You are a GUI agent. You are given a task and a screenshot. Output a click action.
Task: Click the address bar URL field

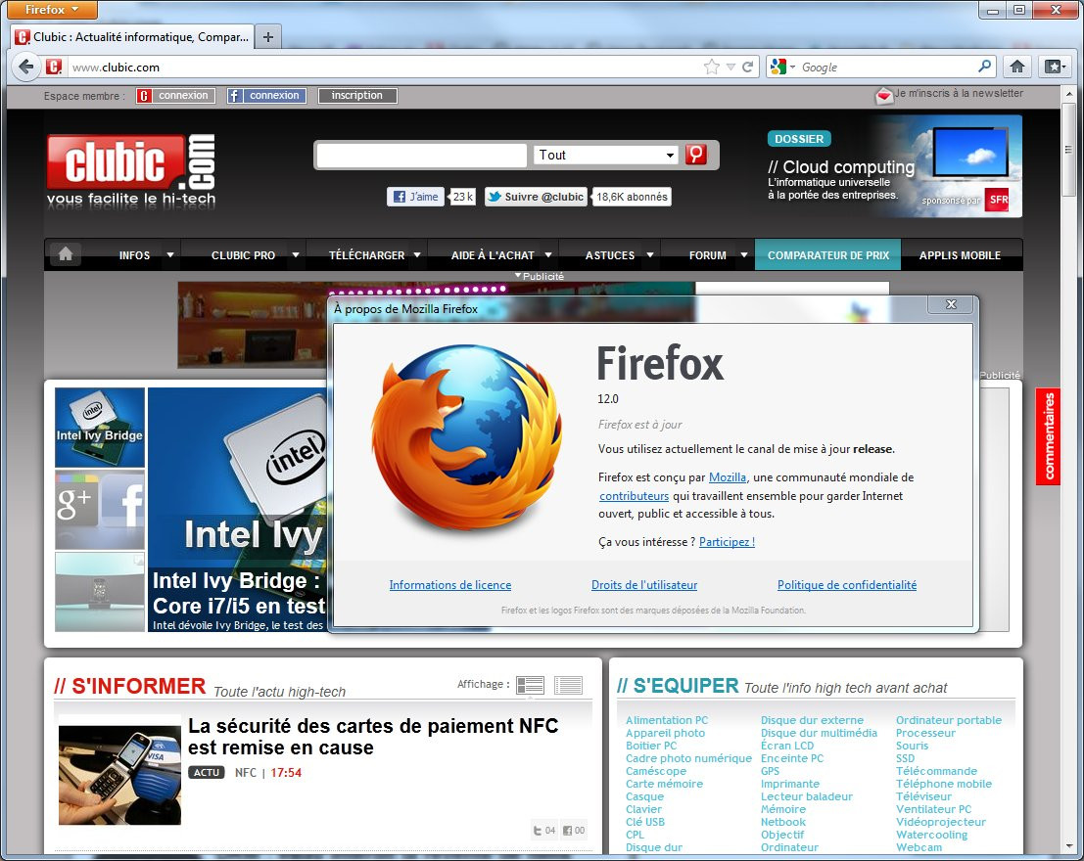(x=384, y=68)
